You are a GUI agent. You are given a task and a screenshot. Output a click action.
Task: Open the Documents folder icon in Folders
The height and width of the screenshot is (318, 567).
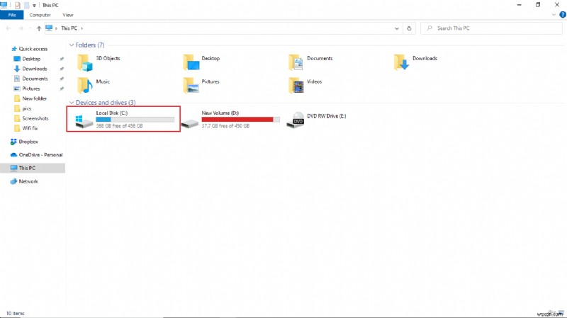tap(296, 62)
